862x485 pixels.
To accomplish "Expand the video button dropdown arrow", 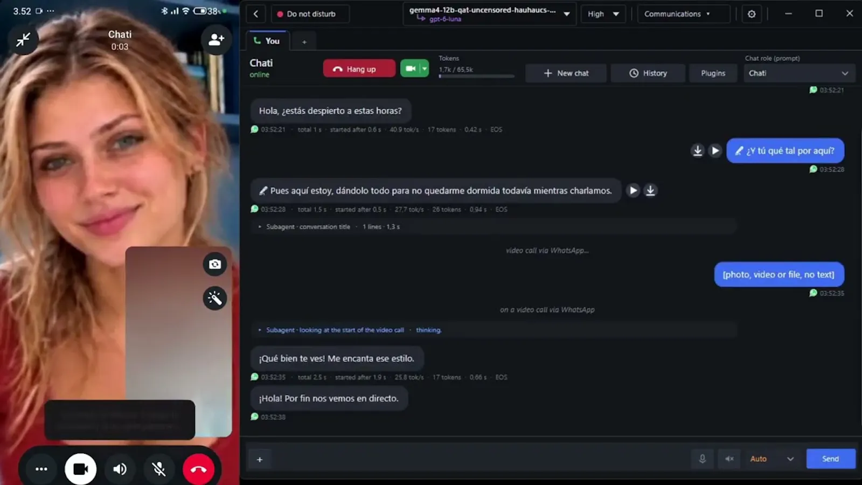I will (425, 68).
